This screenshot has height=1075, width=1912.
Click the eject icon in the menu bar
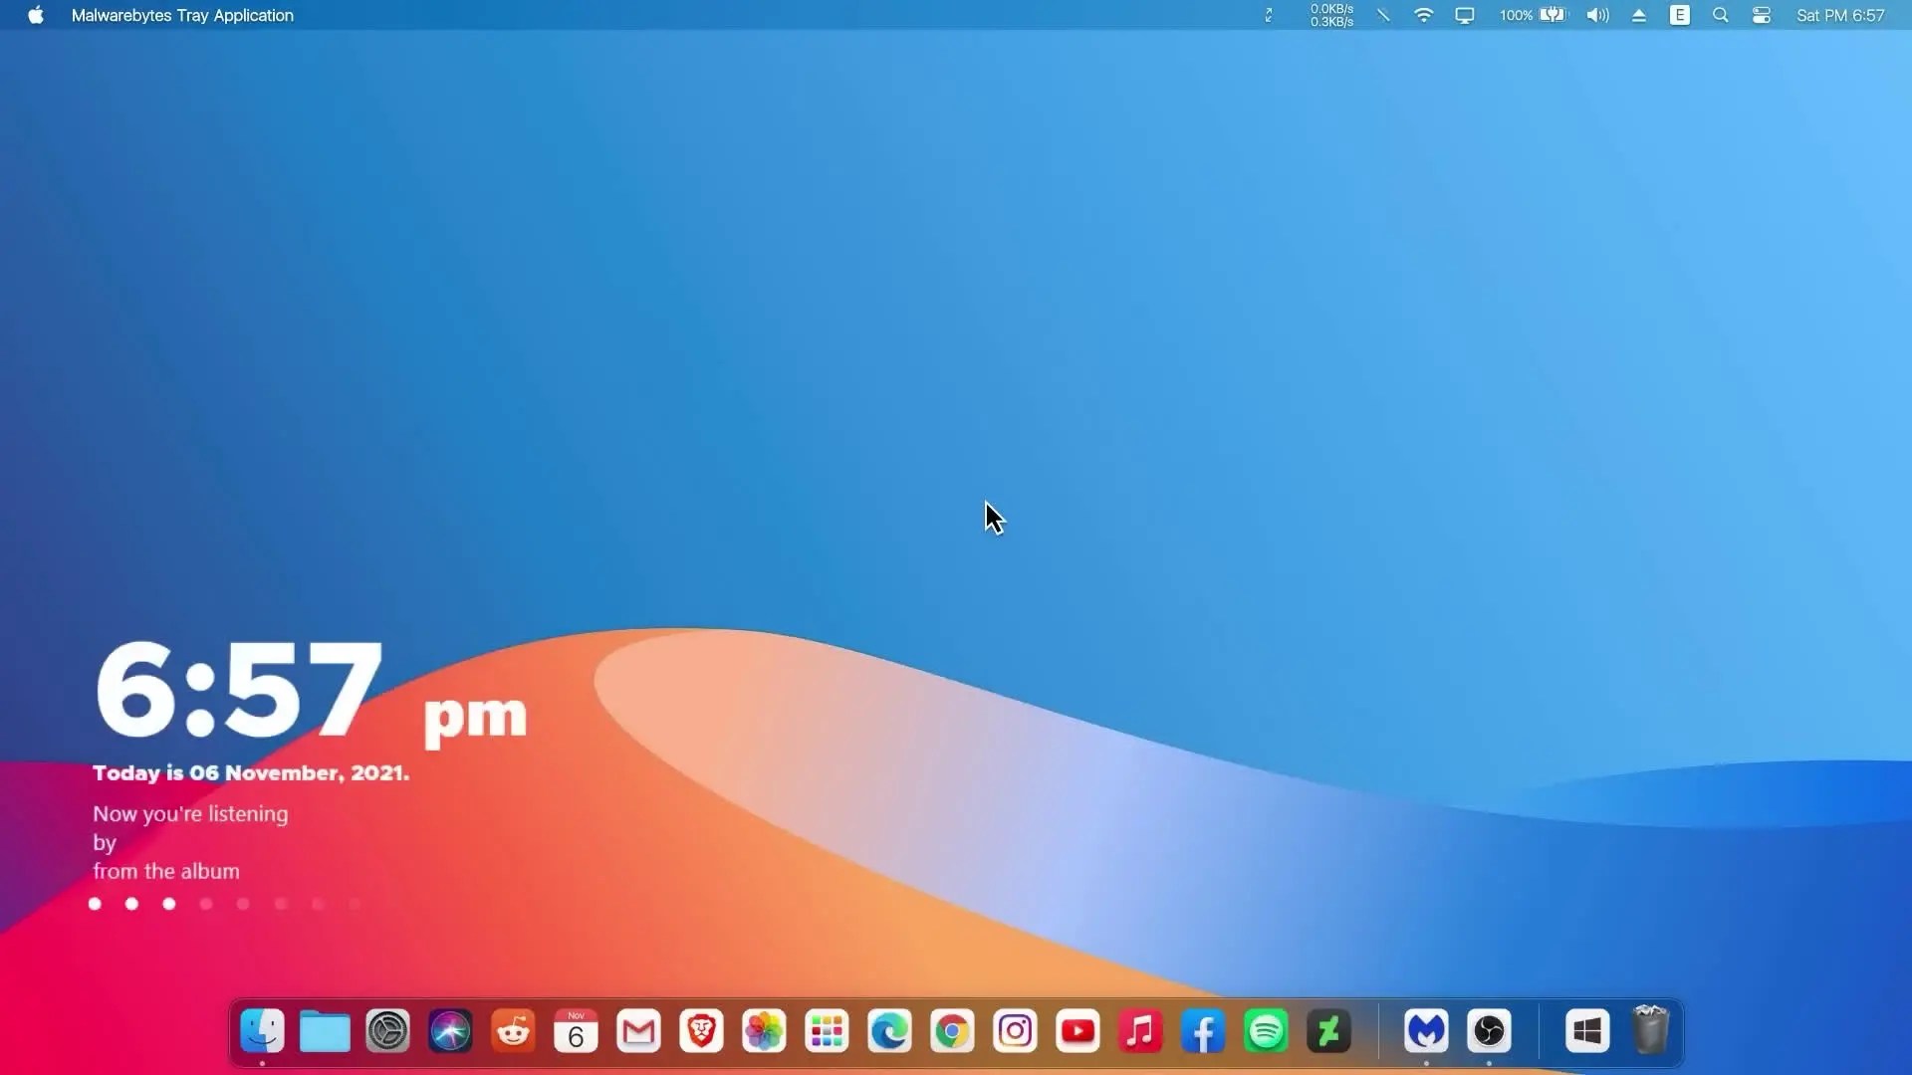coord(1638,15)
